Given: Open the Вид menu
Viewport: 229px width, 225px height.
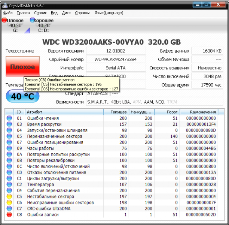Looking at the screenshot, I should 54,13.
